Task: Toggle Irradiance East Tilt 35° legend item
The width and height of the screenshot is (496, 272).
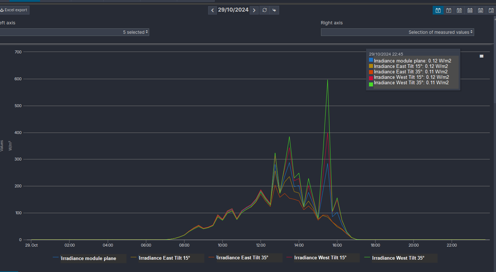Action: click(x=242, y=257)
